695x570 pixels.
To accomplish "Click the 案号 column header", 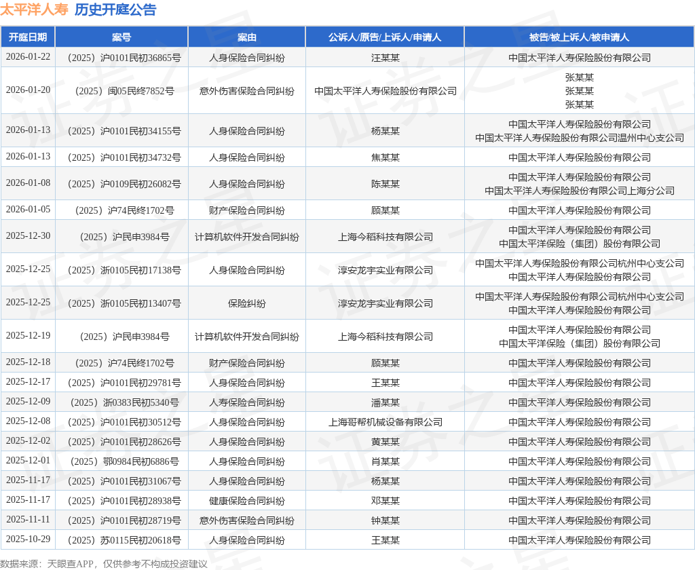I will click(122, 37).
